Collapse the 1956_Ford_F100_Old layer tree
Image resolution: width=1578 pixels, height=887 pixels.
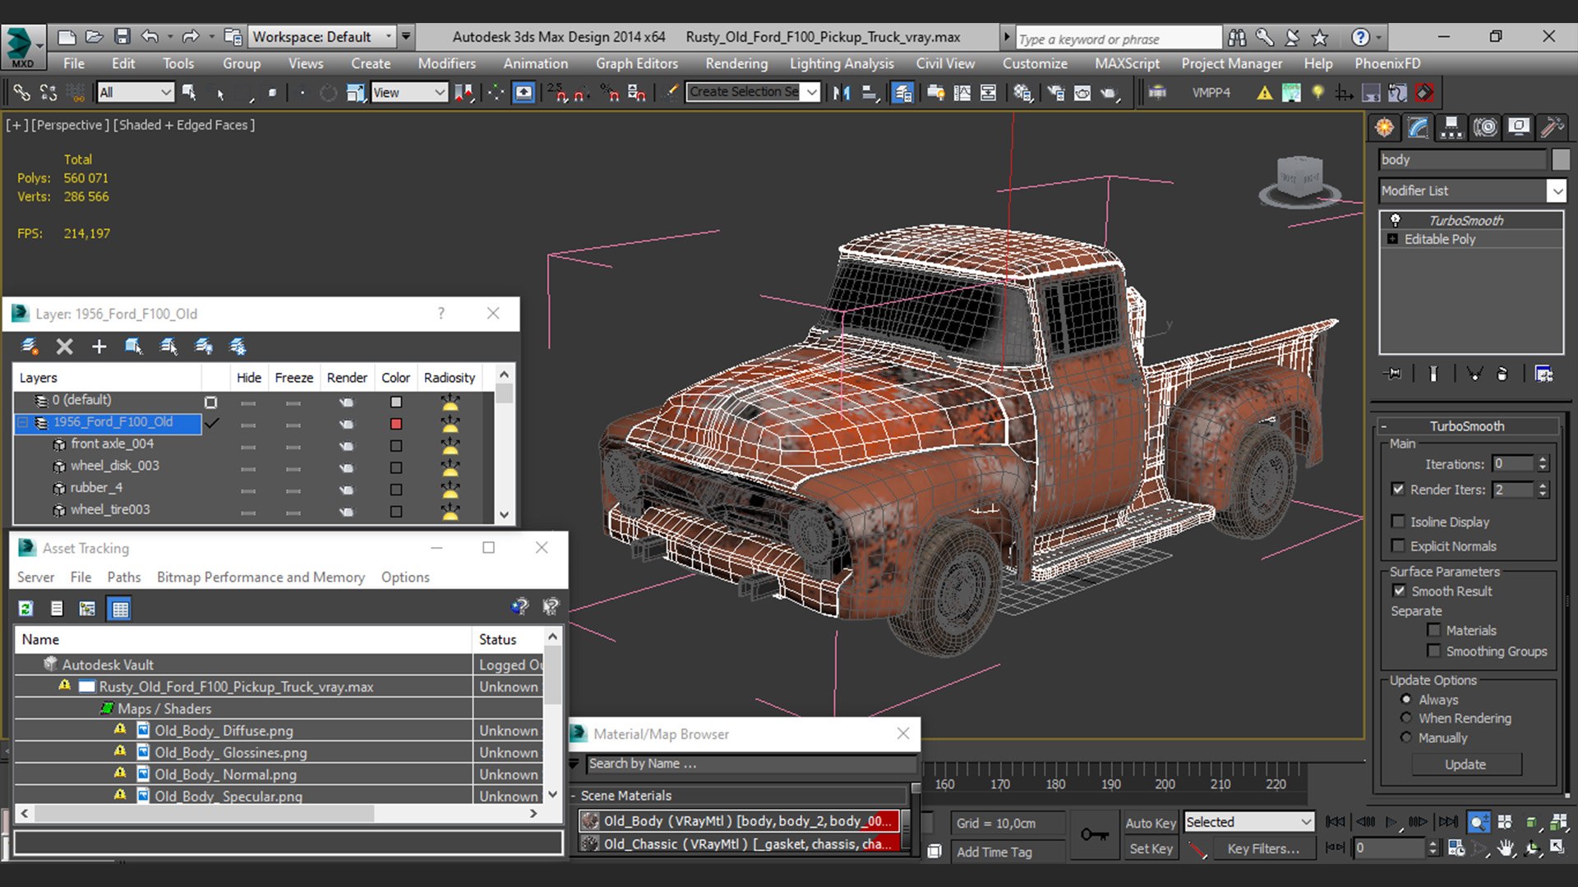coord(23,422)
